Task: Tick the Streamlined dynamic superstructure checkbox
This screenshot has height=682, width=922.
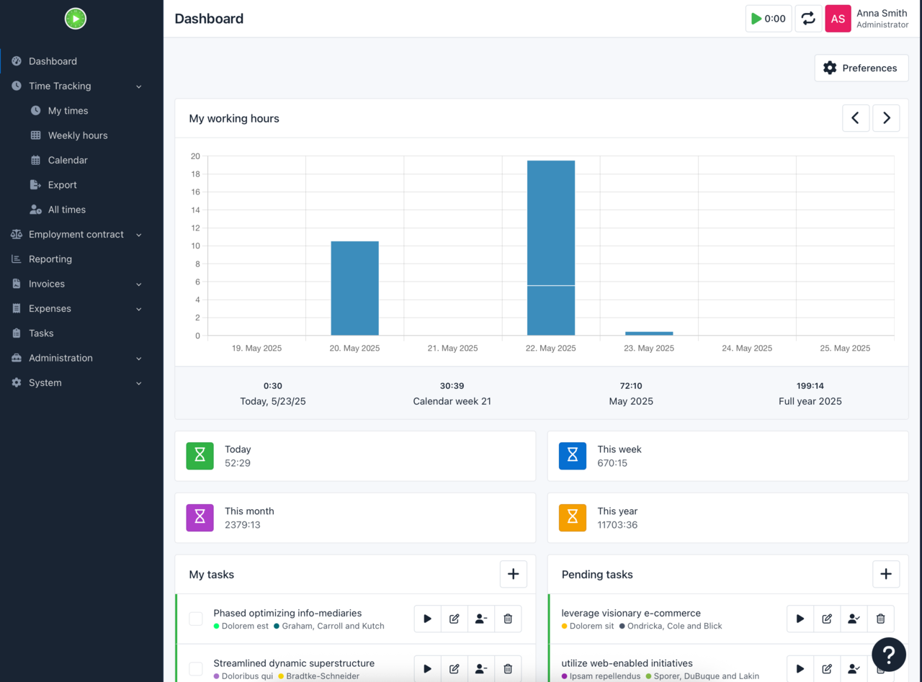Action: [x=196, y=669]
